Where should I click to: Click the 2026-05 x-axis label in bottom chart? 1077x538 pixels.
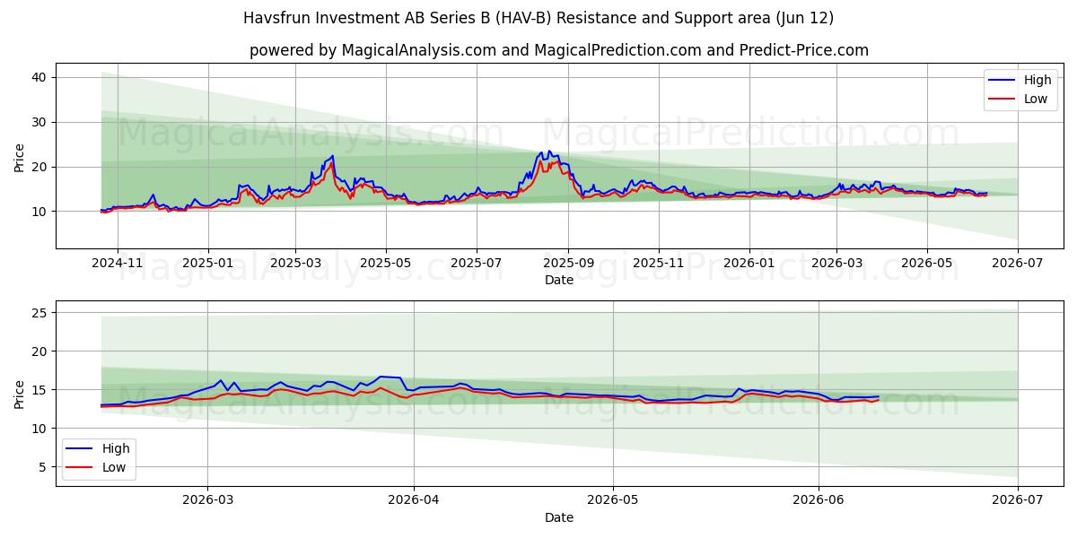coord(614,502)
